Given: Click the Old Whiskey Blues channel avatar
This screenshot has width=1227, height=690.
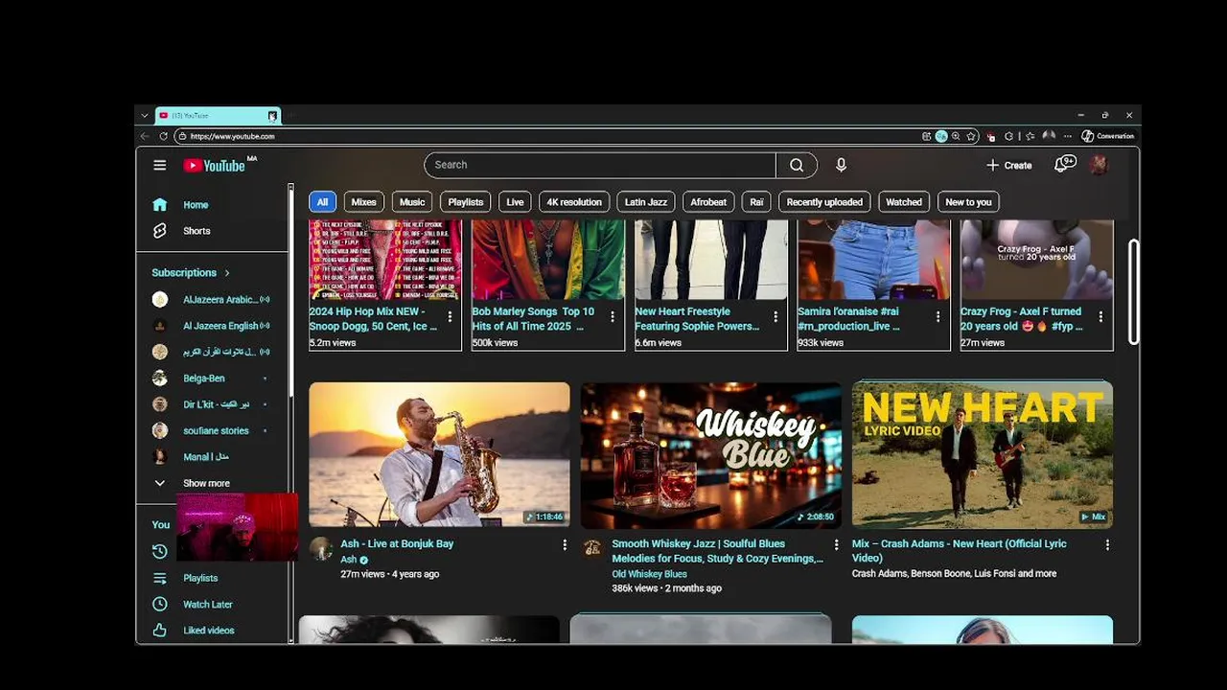Looking at the screenshot, I should 592,548.
